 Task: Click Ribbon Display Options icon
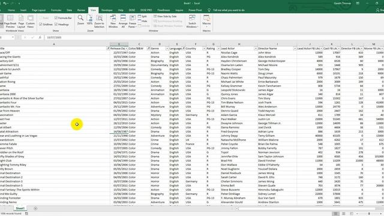tap(358, 4)
